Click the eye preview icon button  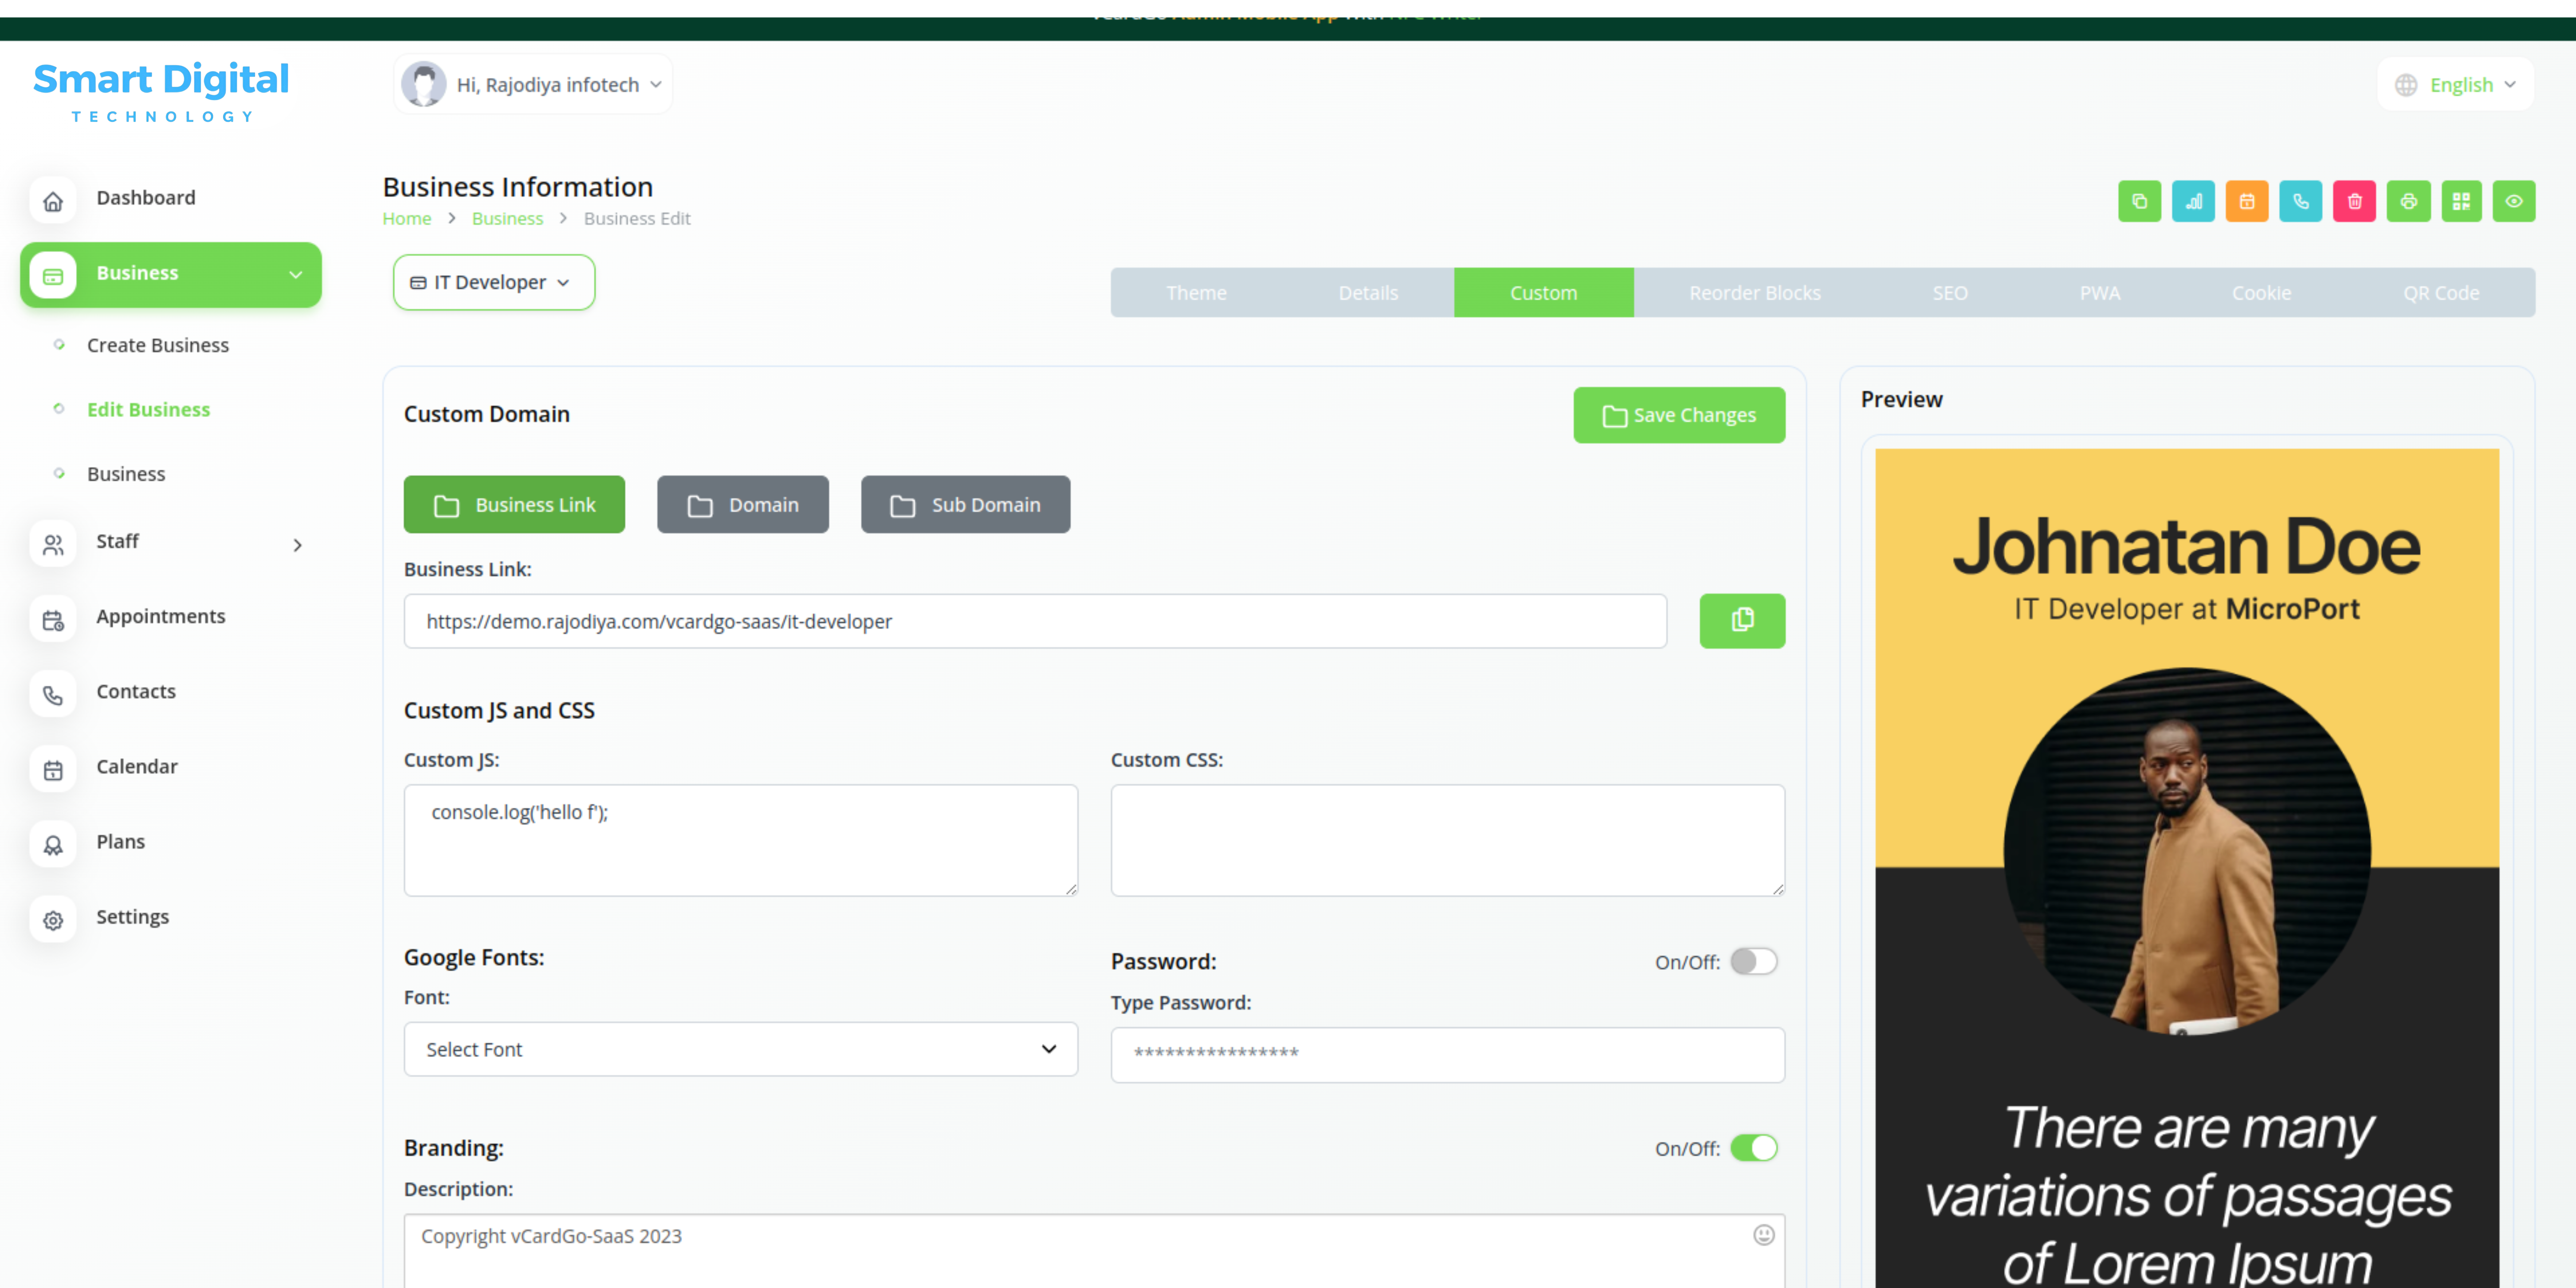click(x=2514, y=201)
